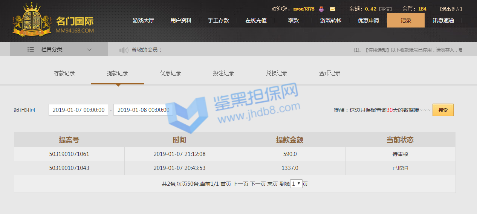Switch to the 投注记录 tab
The image size is (477, 214).
(224, 73)
